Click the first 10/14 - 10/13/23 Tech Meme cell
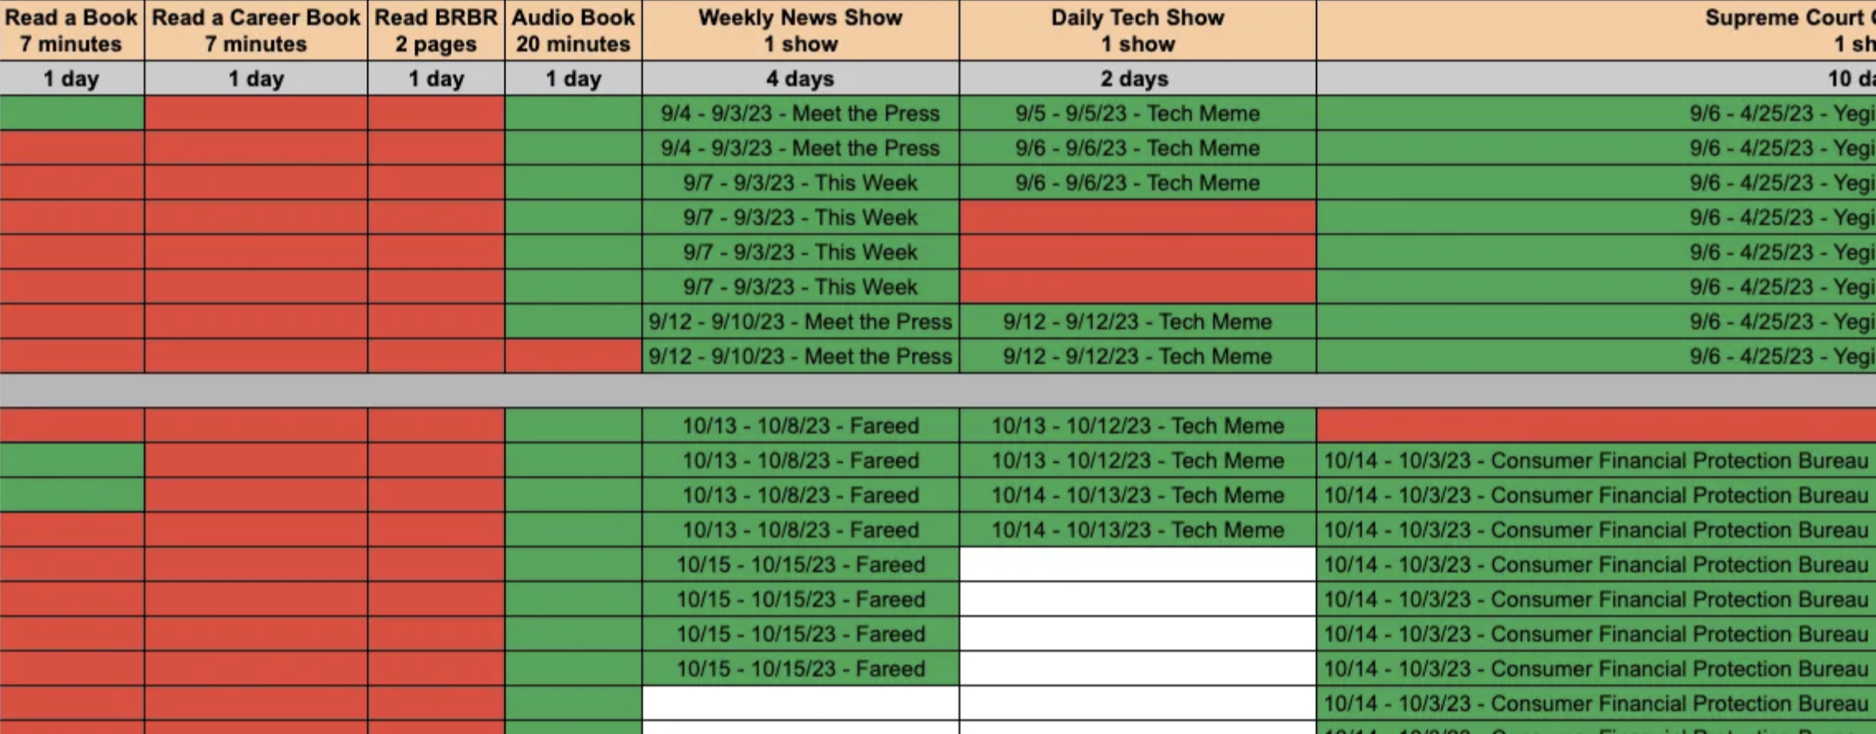1876x734 pixels. 1138,495
